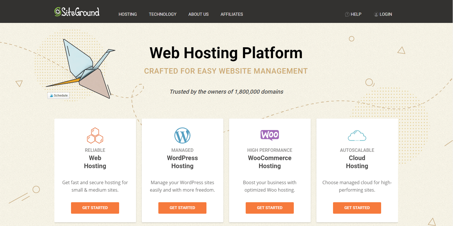The image size is (453, 226).
Task: Click 'Boost your business' description
Action: 270,186
